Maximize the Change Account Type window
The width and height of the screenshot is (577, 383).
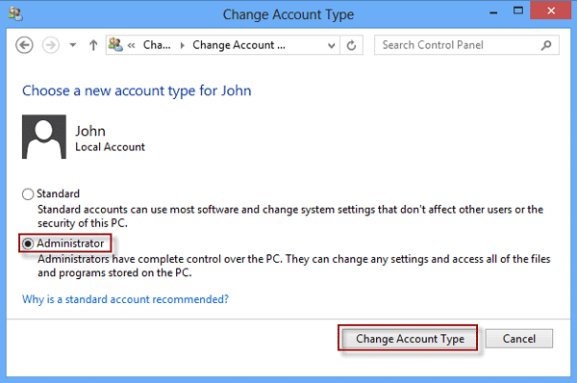[x=518, y=11]
